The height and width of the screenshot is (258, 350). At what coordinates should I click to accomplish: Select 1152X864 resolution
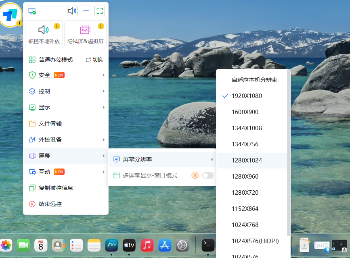252,209
